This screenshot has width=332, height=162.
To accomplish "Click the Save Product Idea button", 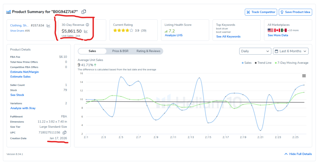I will [295, 12].
